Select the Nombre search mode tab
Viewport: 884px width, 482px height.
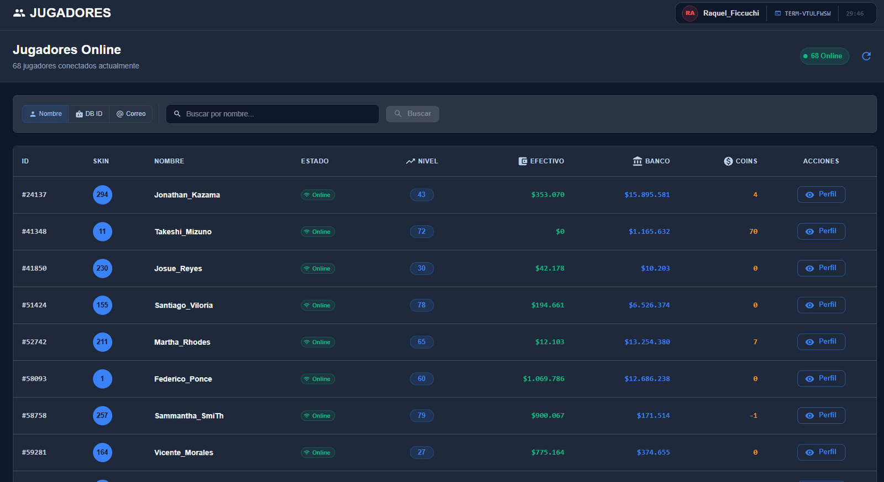[45, 114]
